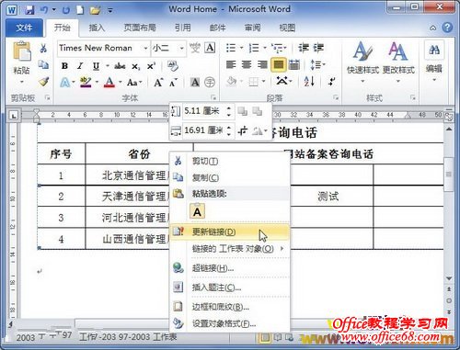460x350 pixels.
Task: Click the Align Right icon
Action: pyautogui.click(x=262, y=64)
